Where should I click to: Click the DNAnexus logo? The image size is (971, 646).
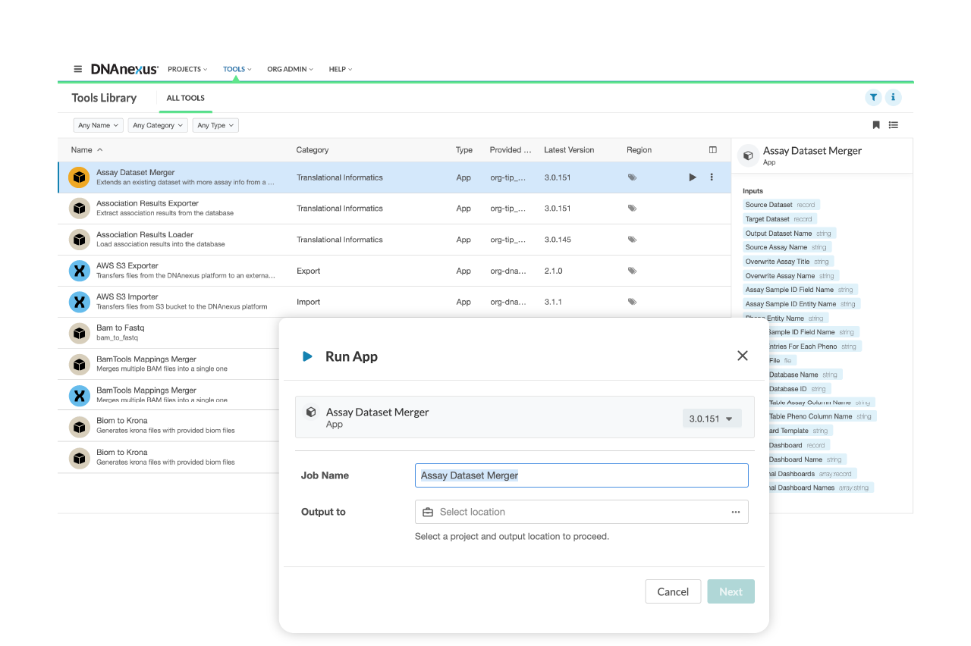pos(124,69)
